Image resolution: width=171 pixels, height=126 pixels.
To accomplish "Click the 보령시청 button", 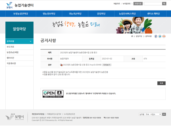I will point(138,4).
